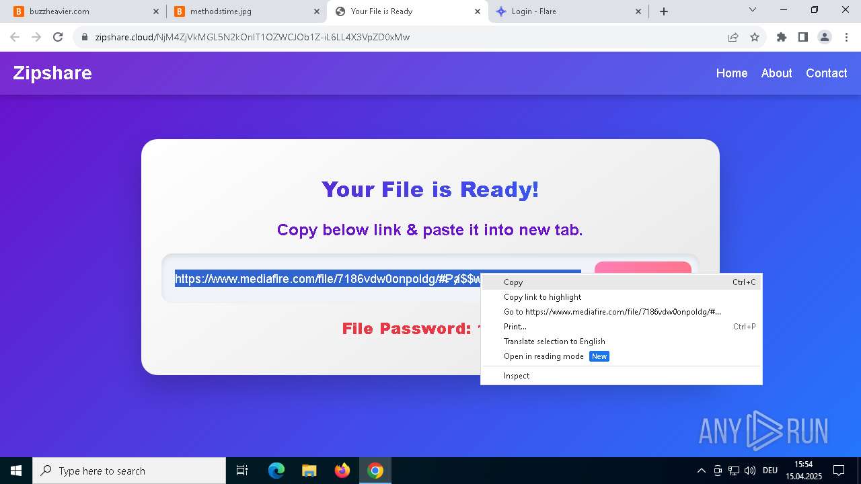Viewport: 861px width, 484px height.
Task: Expand the tab search chevron
Action: click(x=753, y=10)
